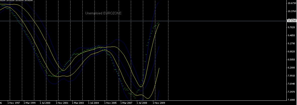This screenshot has height=105, width=297.
Task: Click the '1 Nov 1997' date label
Action: click(x=14, y=103)
